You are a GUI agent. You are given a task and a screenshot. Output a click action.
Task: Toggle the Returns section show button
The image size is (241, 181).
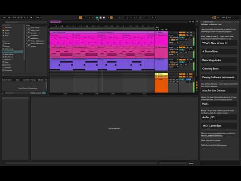pos(197,85)
